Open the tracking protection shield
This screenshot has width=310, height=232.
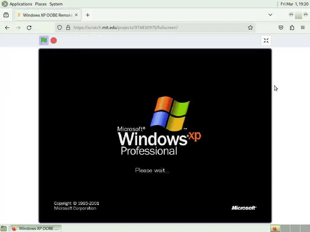point(60,27)
